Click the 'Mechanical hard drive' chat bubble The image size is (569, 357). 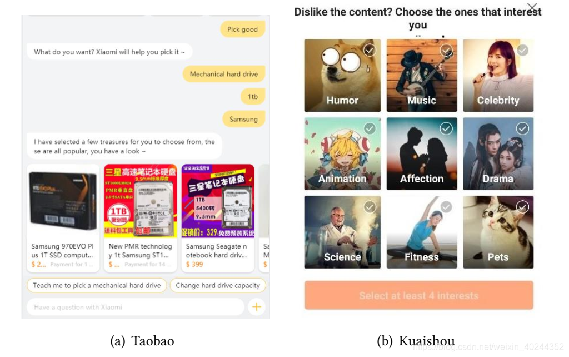[x=224, y=74]
